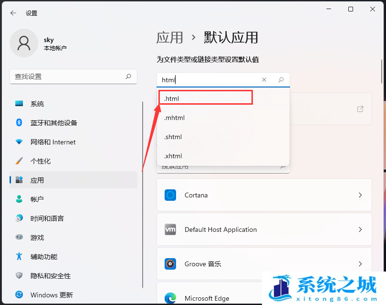Click the magnifier in the 查找设置 search box
This screenshot has width=386, height=305.
128,76
